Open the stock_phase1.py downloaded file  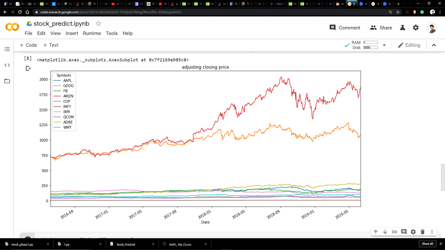pyautogui.click(x=22, y=244)
